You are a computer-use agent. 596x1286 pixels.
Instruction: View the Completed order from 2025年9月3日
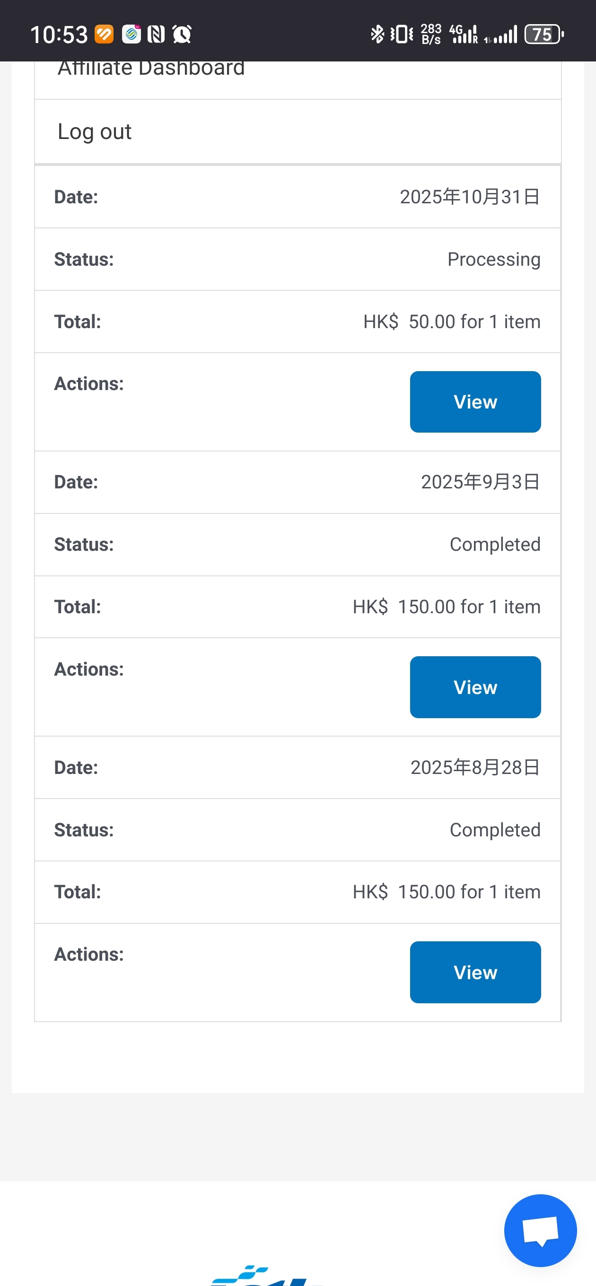click(475, 687)
